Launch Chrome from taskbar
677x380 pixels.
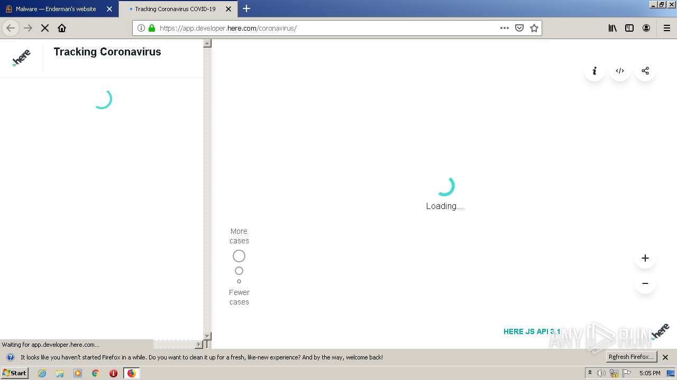(96, 373)
